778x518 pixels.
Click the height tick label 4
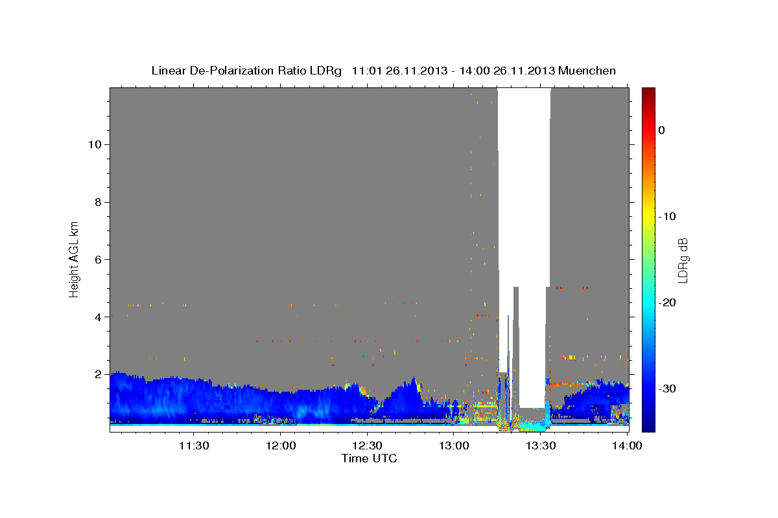click(x=99, y=317)
